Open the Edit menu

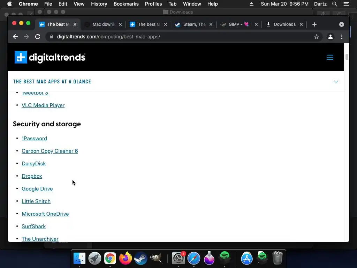point(63,4)
